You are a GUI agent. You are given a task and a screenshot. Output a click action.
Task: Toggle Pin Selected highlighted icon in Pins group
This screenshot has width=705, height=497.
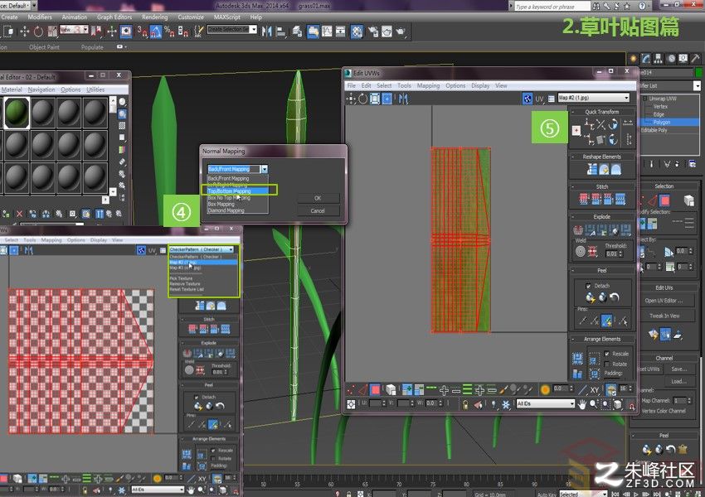point(607,321)
